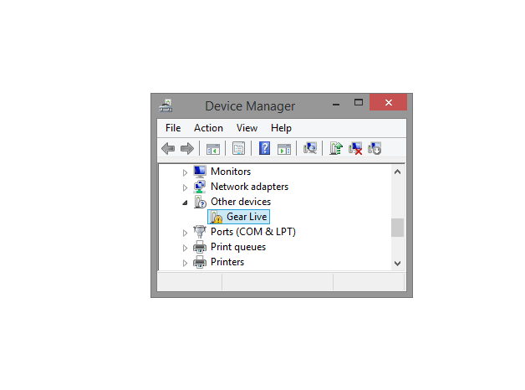Open the File menu
Screen dimensions: 525x390
173,128
